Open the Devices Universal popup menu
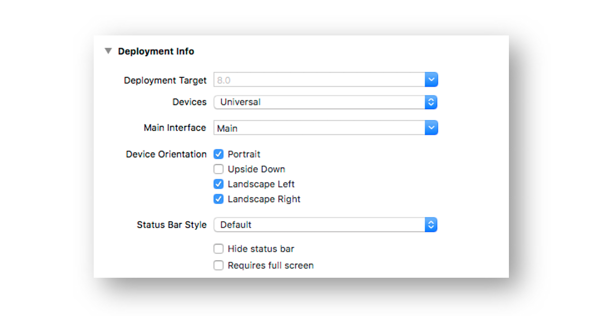Viewport: 596px width, 316px height. click(x=325, y=102)
